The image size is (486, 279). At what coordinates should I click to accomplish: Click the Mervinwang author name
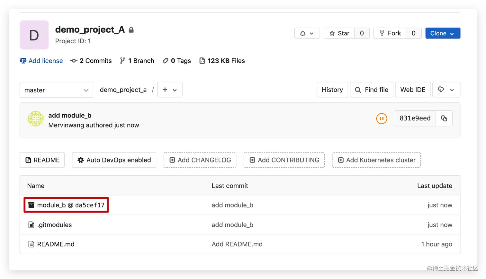[66, 125]
